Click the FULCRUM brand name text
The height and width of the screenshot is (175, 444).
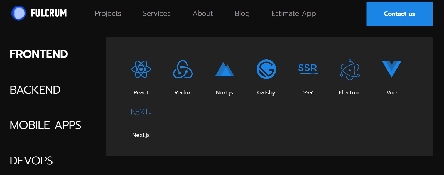[x=49, y=13]
